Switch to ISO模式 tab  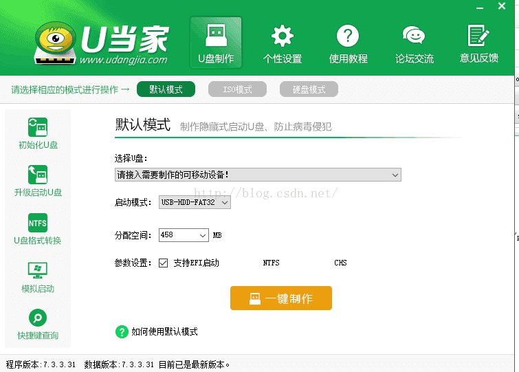tap(237, 89)
